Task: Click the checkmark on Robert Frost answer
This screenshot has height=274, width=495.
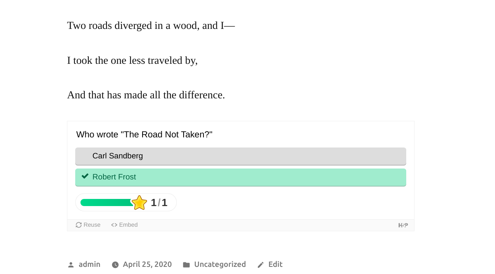Action: [x=85, y=176]
